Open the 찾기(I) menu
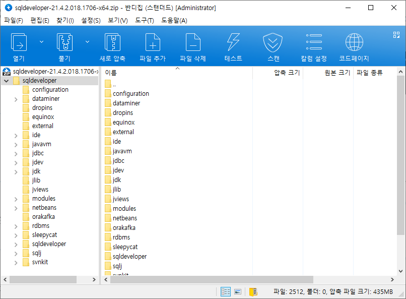Screen dimensions: 406x299 [x=65, y=21]
